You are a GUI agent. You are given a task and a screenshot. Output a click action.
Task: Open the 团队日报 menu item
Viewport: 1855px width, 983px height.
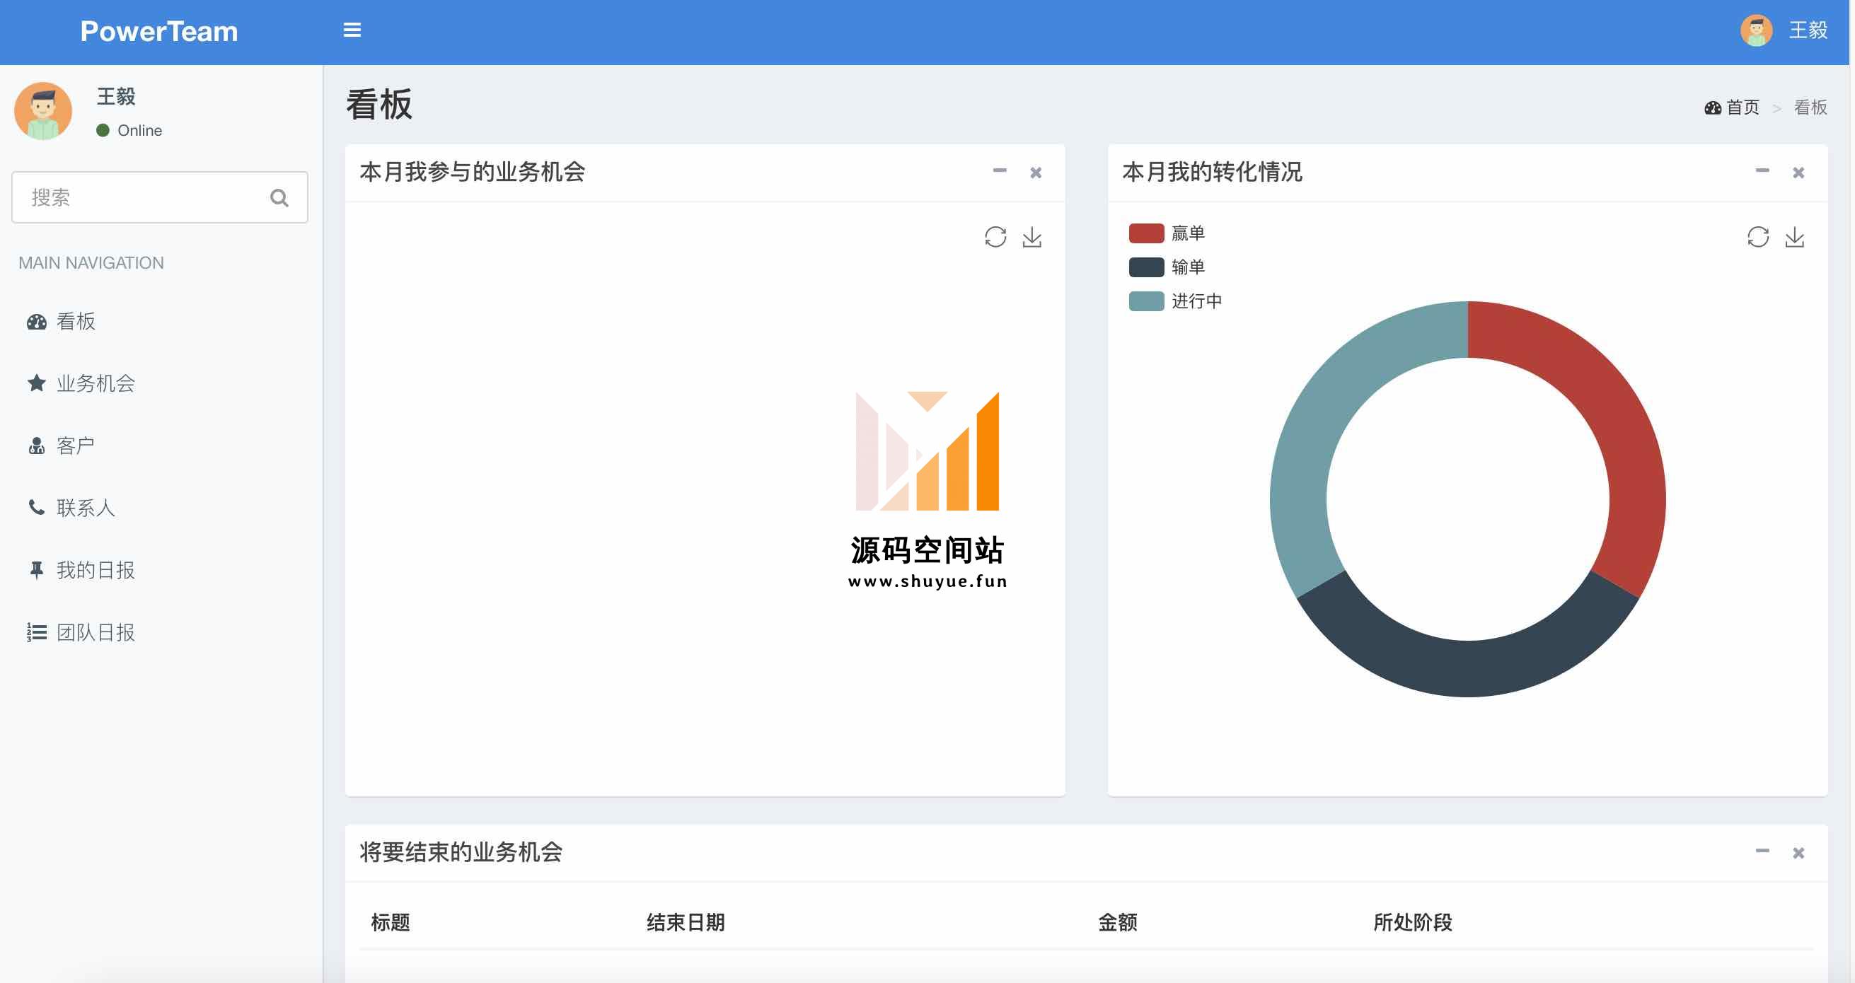[161, 632]
